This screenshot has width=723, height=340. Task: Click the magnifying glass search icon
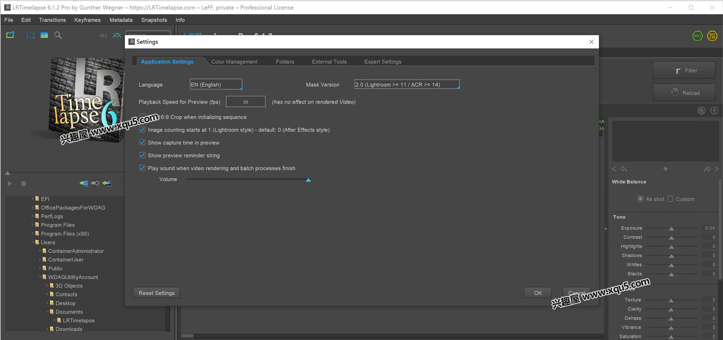58,35
